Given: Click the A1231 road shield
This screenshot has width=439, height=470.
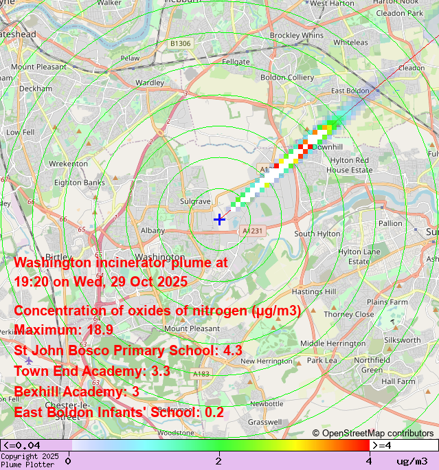Looking at the screenshot, I should point(253,232).
